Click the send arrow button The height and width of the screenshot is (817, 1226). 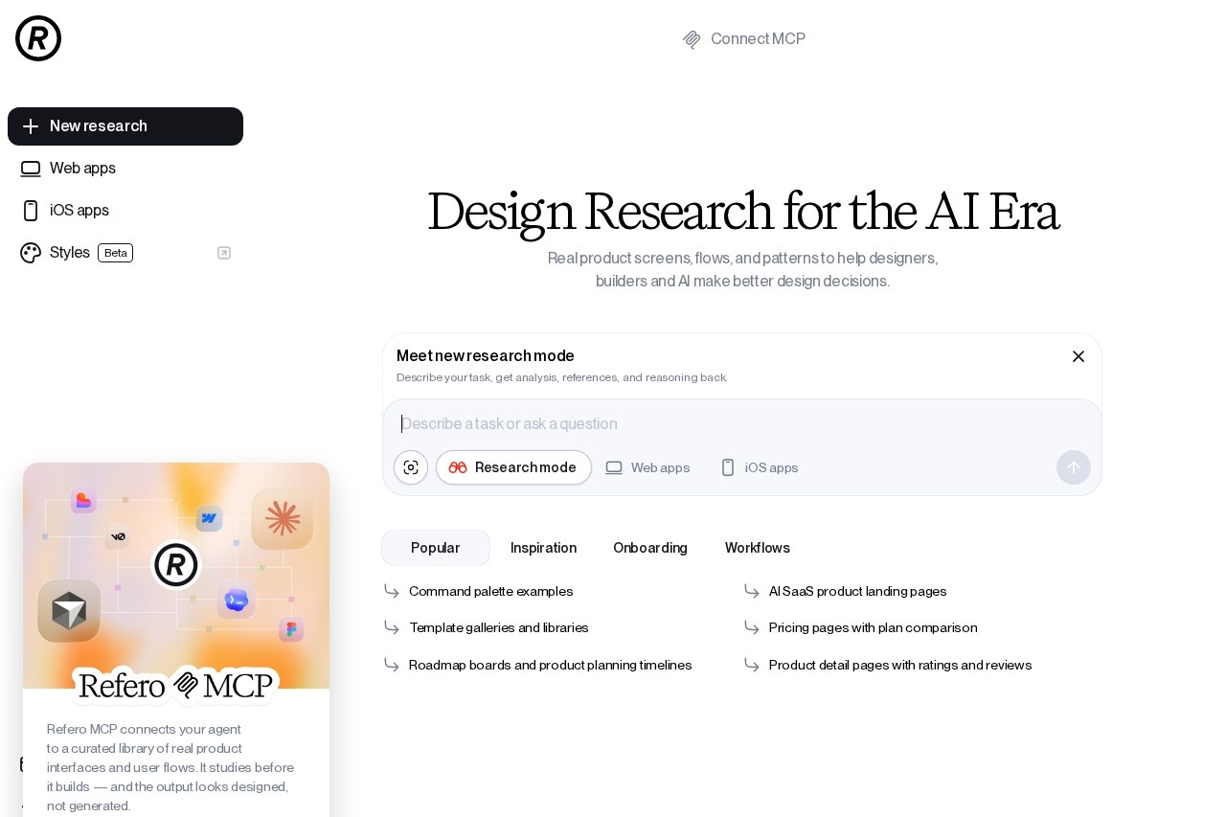click(1074, 467)
